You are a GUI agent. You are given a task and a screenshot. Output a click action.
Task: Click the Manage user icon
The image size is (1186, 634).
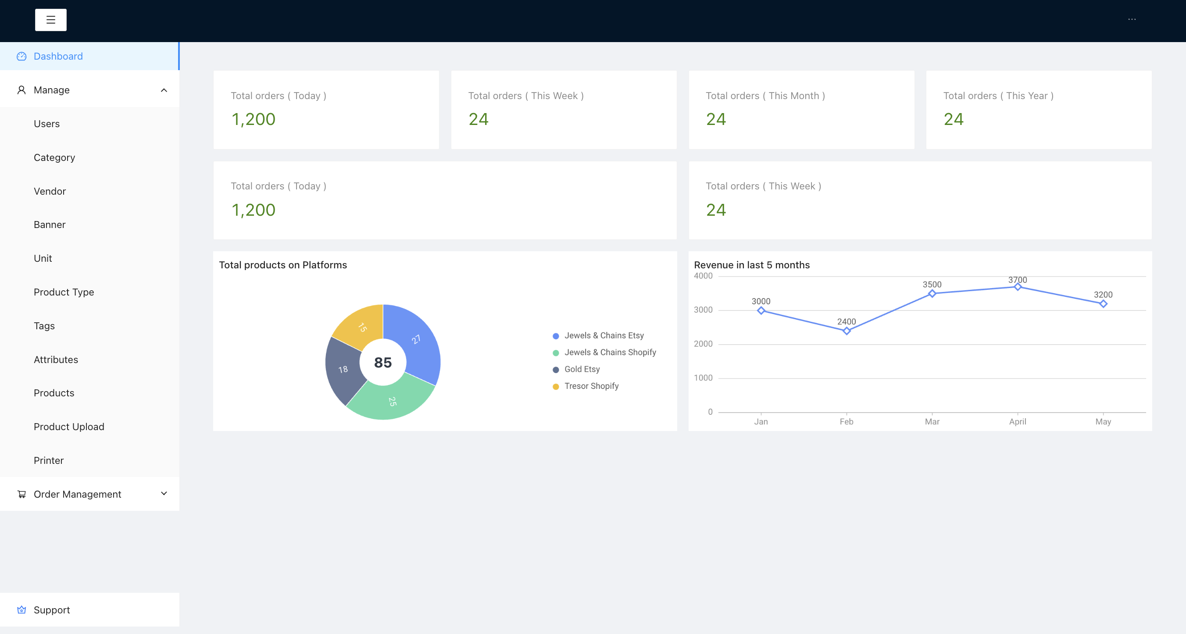(x=21, y=90)
